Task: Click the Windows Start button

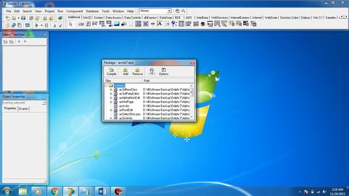Action: tap(7, 191)
